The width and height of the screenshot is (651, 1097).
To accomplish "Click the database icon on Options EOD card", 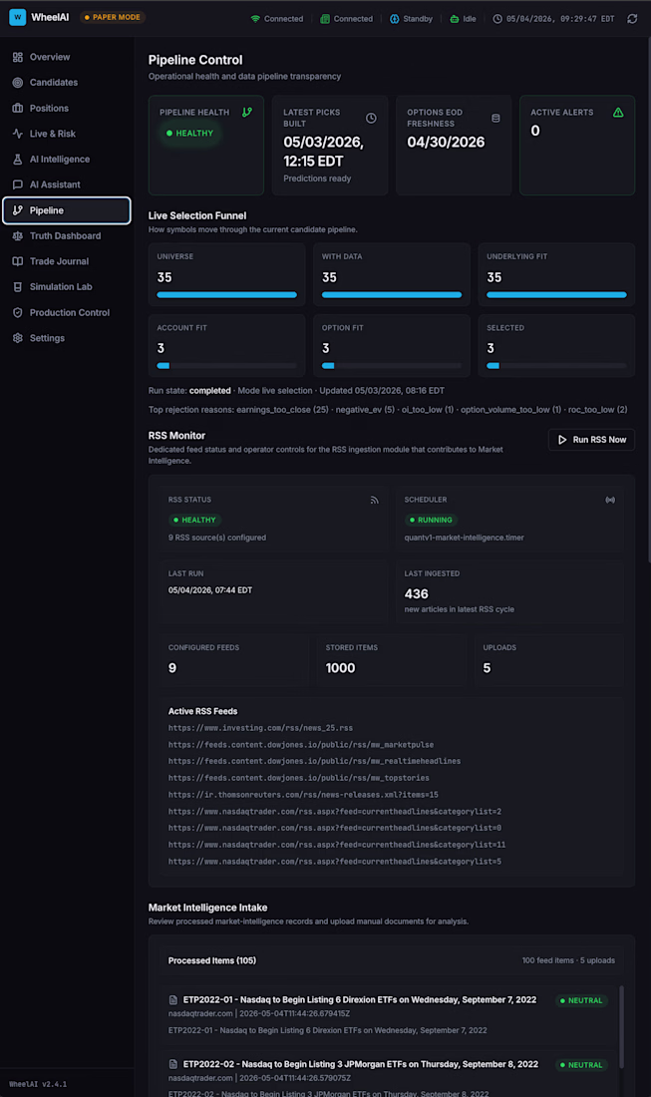I will [x=495, y=119].
